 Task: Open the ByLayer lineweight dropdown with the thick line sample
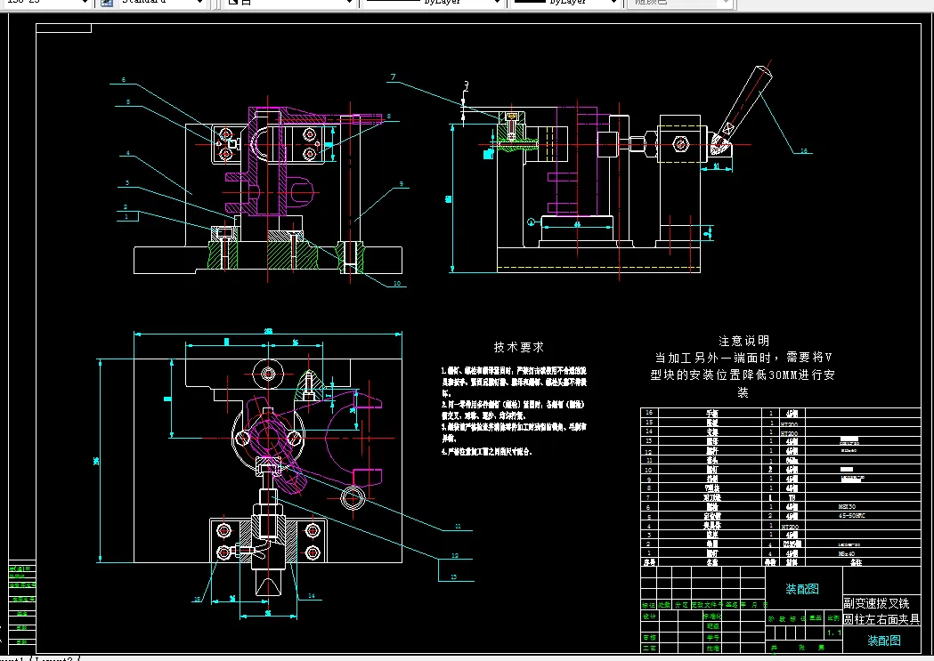click(564, 3)
